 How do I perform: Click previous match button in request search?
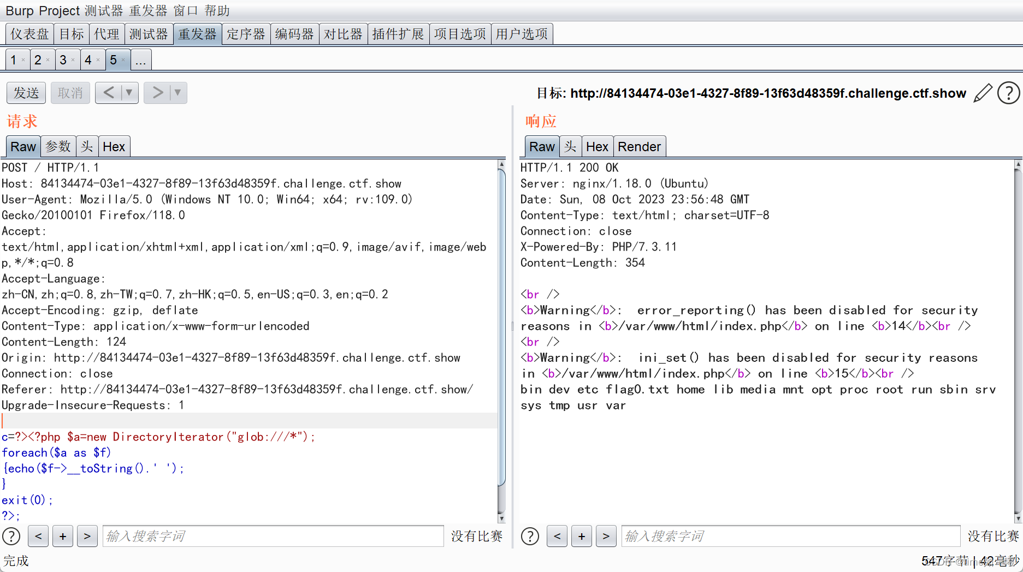point(38,537)
